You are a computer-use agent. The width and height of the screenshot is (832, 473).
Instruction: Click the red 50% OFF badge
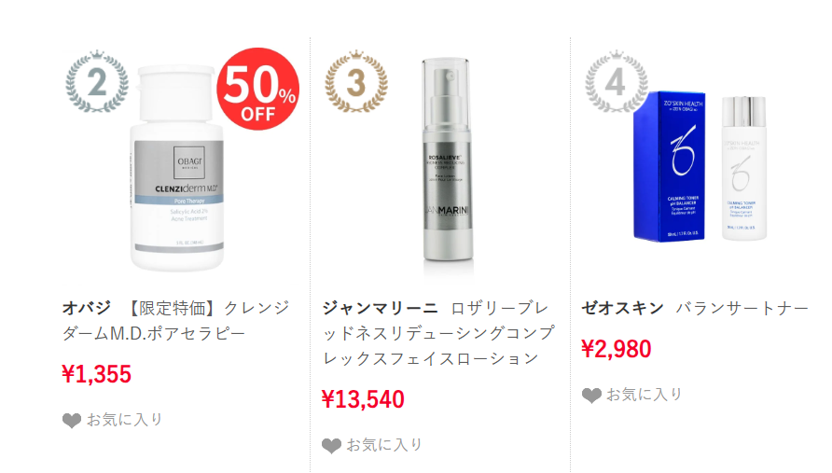pyautogui.click(x=257, y=89)
